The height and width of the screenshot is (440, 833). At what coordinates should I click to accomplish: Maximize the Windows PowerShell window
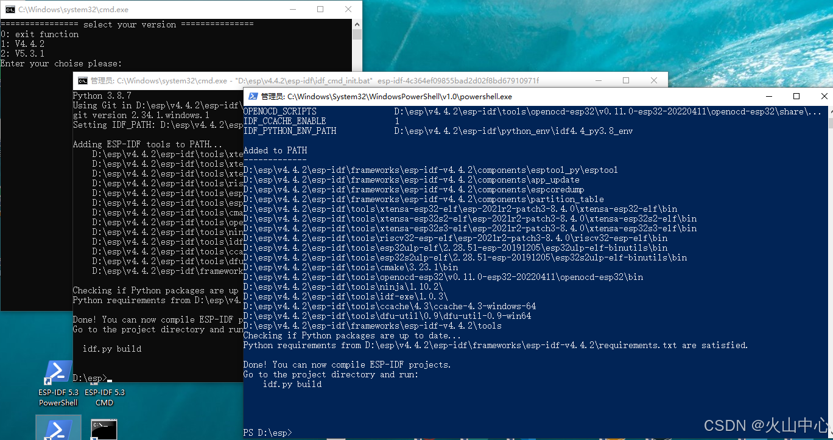(x=796, y=96)
